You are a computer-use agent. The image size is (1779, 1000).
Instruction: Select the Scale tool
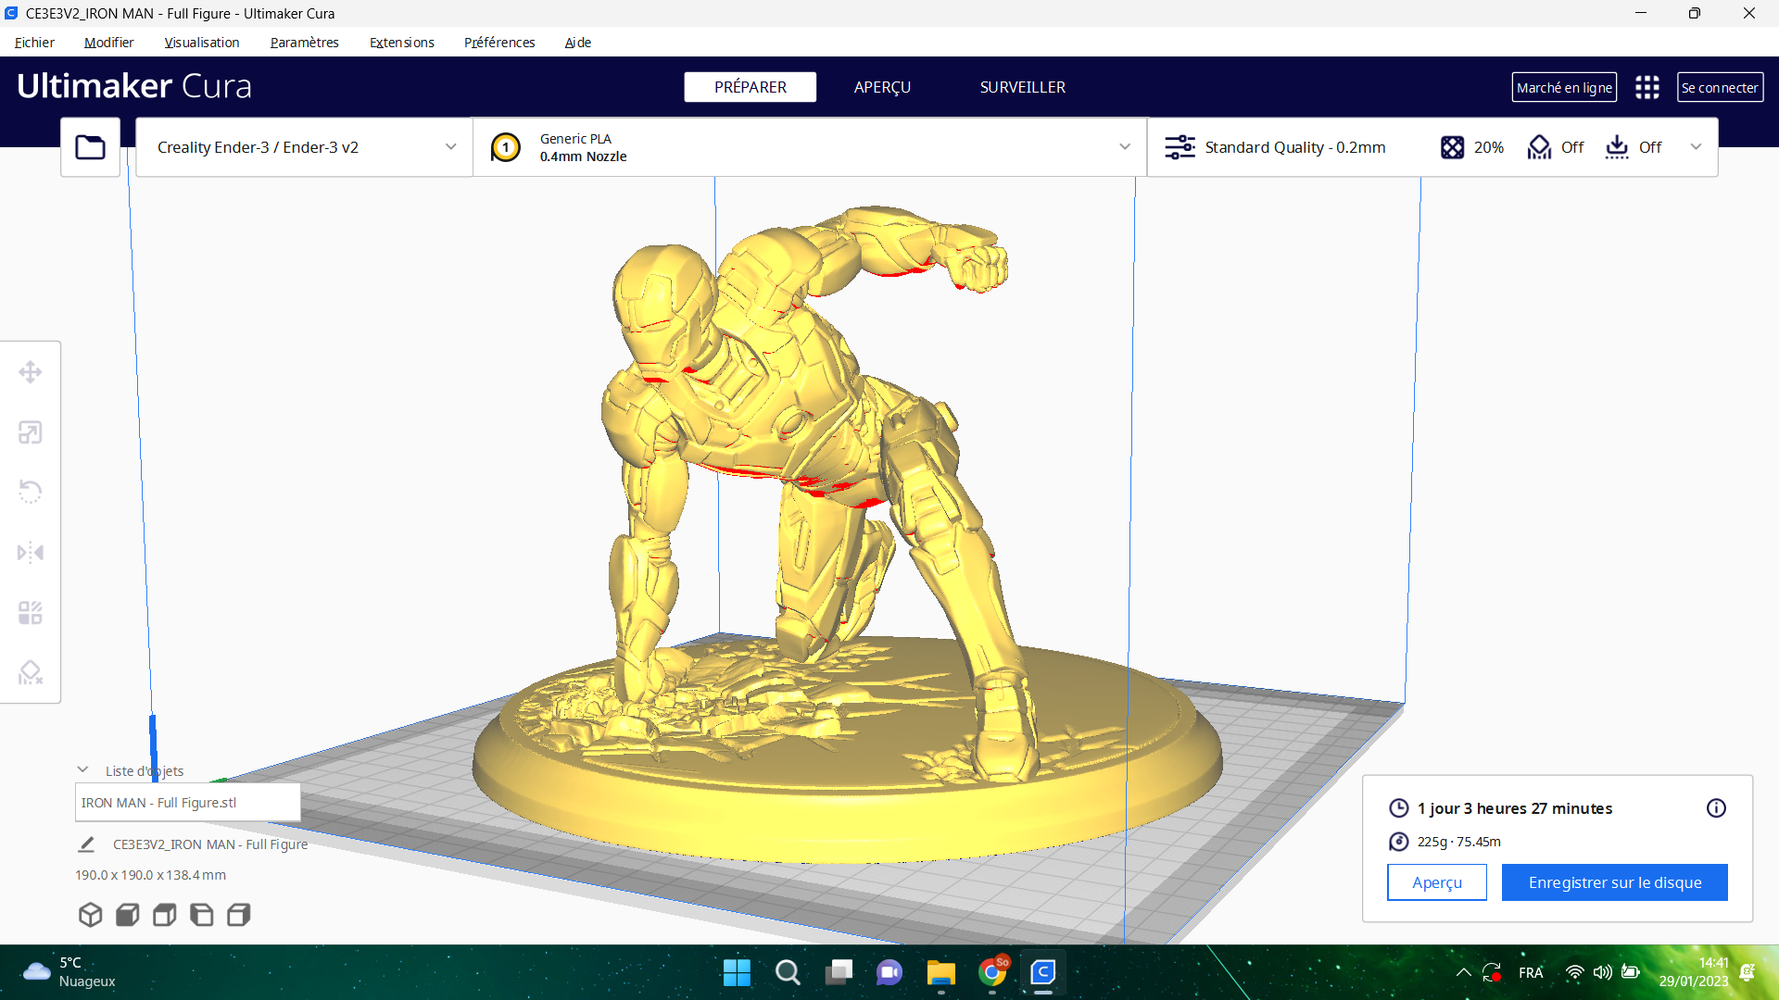click(x=31, y=432)
